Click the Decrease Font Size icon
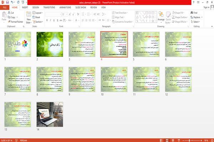This screenshot has height=142, width=214. [x=73, y=14]
